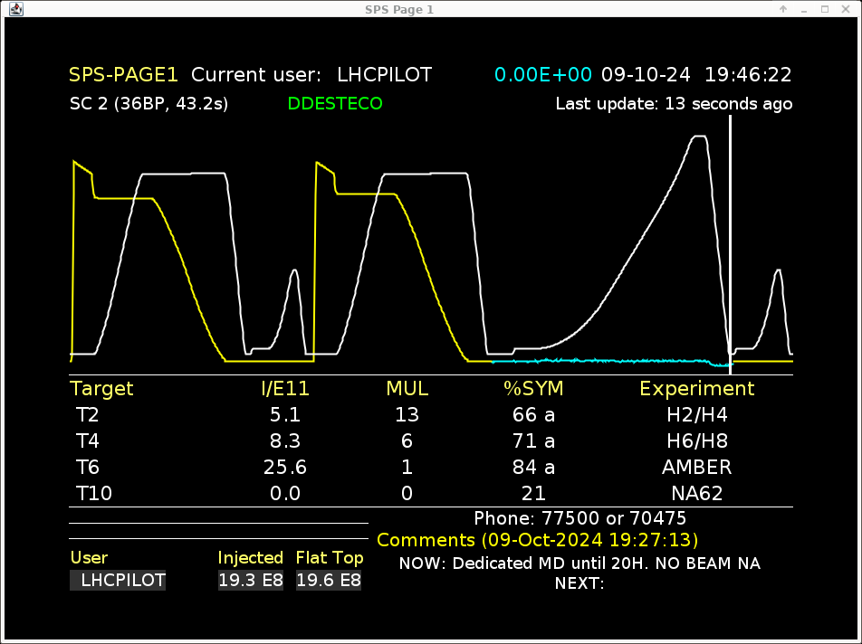Viewport: 862px width, 644px height.
Task: Click the white vertical cycle time marker
Action: point(730,244)
